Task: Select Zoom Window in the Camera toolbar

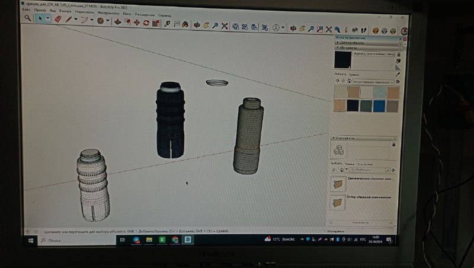Action: coord(320,29)
